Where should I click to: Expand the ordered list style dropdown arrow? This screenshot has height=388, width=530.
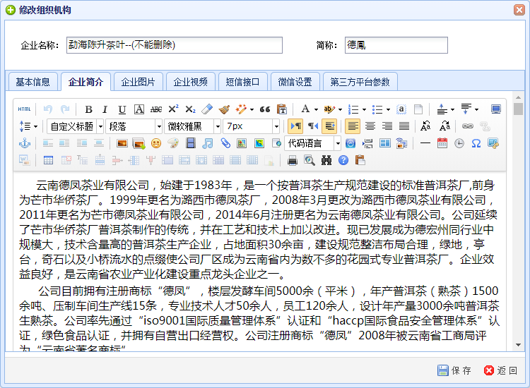[364, 109]
